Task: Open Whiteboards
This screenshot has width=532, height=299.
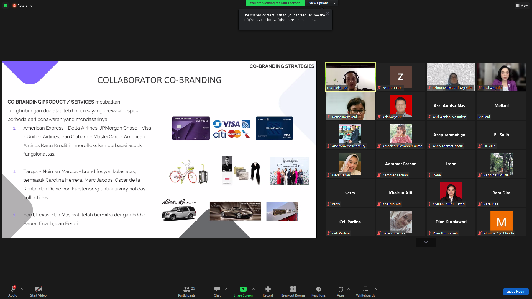Action: [x=365, y=291]
